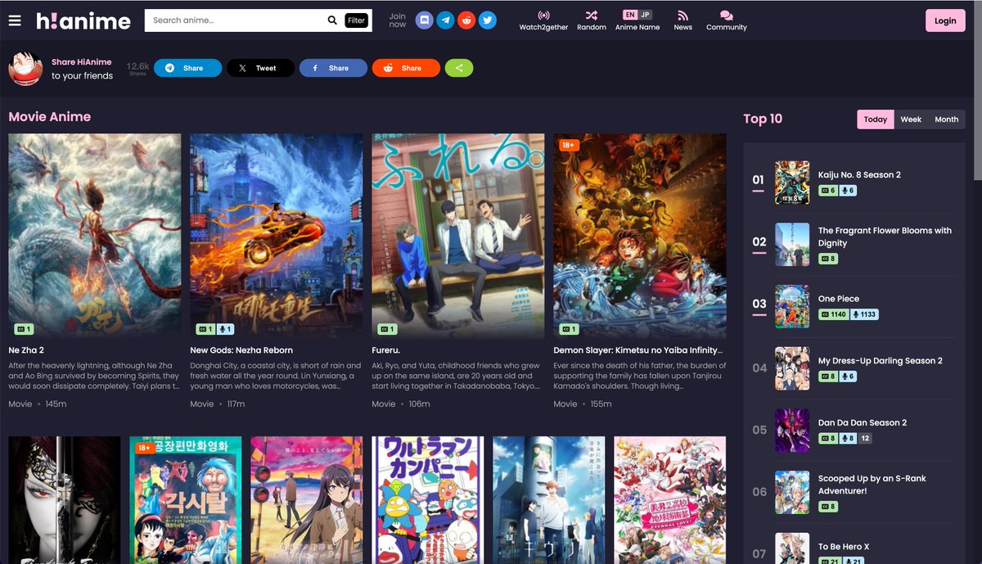Open Watch2gether from the header
The width and height of the screenshot is (982, 564).
click(x=543, y=20)
